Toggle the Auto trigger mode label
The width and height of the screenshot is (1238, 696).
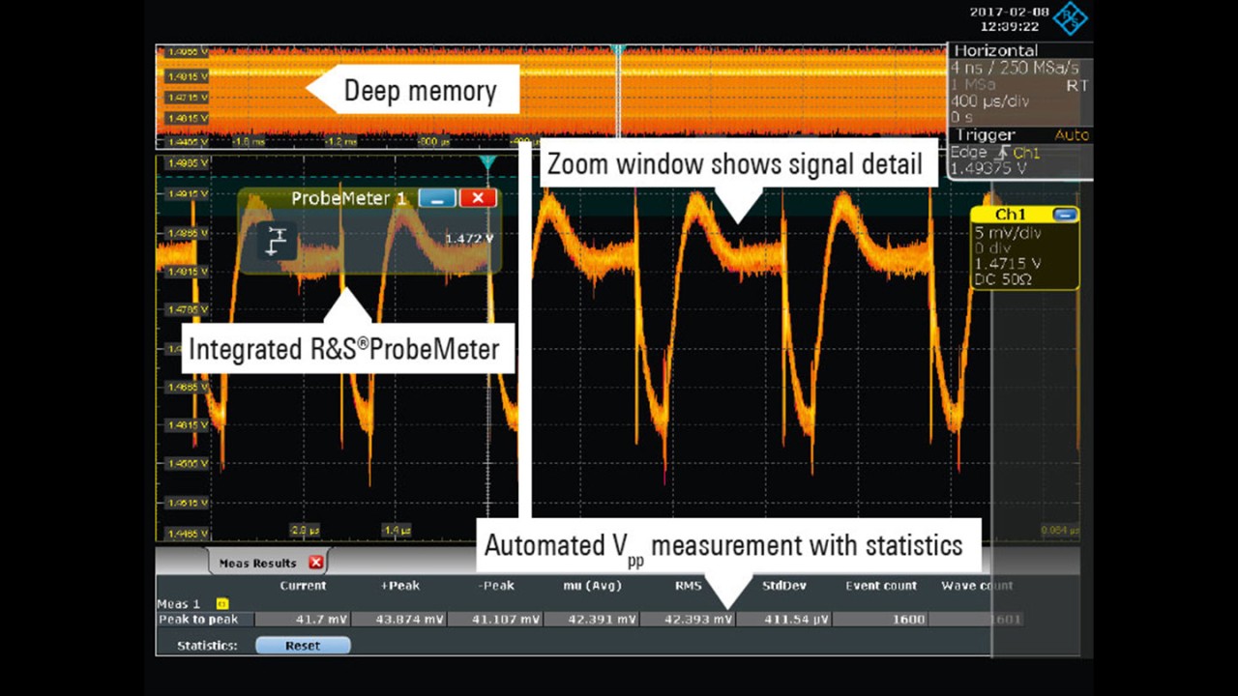[1071, 135]
